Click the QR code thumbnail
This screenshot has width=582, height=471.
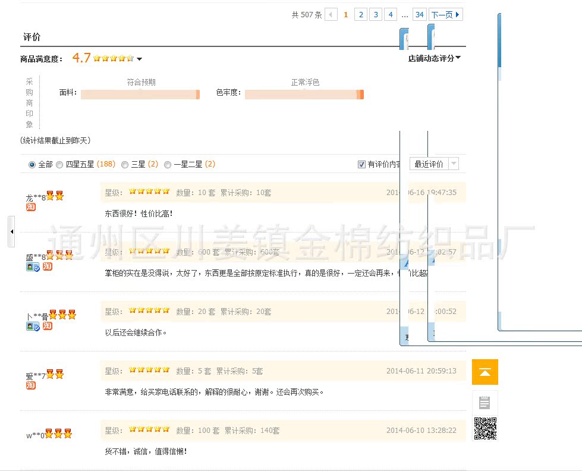click(x=485, y=428)
